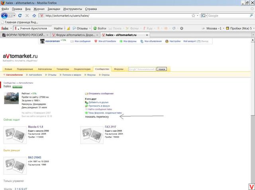
Task: Open the Mazda 6 1.8 car link
Action: [35, 127]
